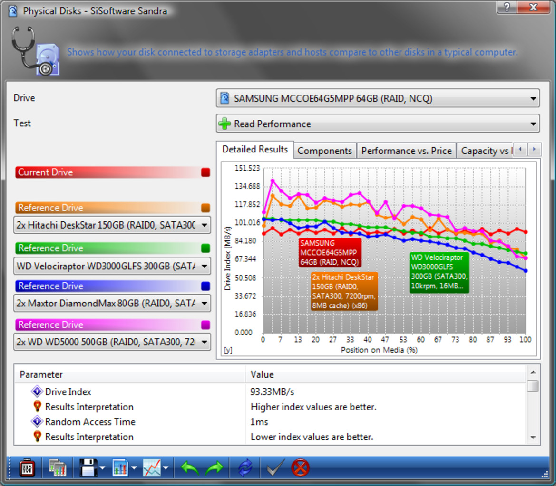This screenshot has width=556, height=486.
Task: Close the Physical Disks window
Action: coord(533,7)
